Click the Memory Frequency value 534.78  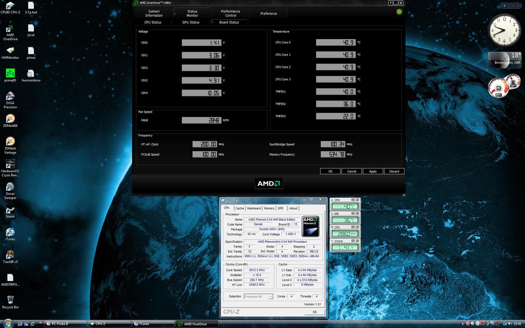tap(333, 154)
